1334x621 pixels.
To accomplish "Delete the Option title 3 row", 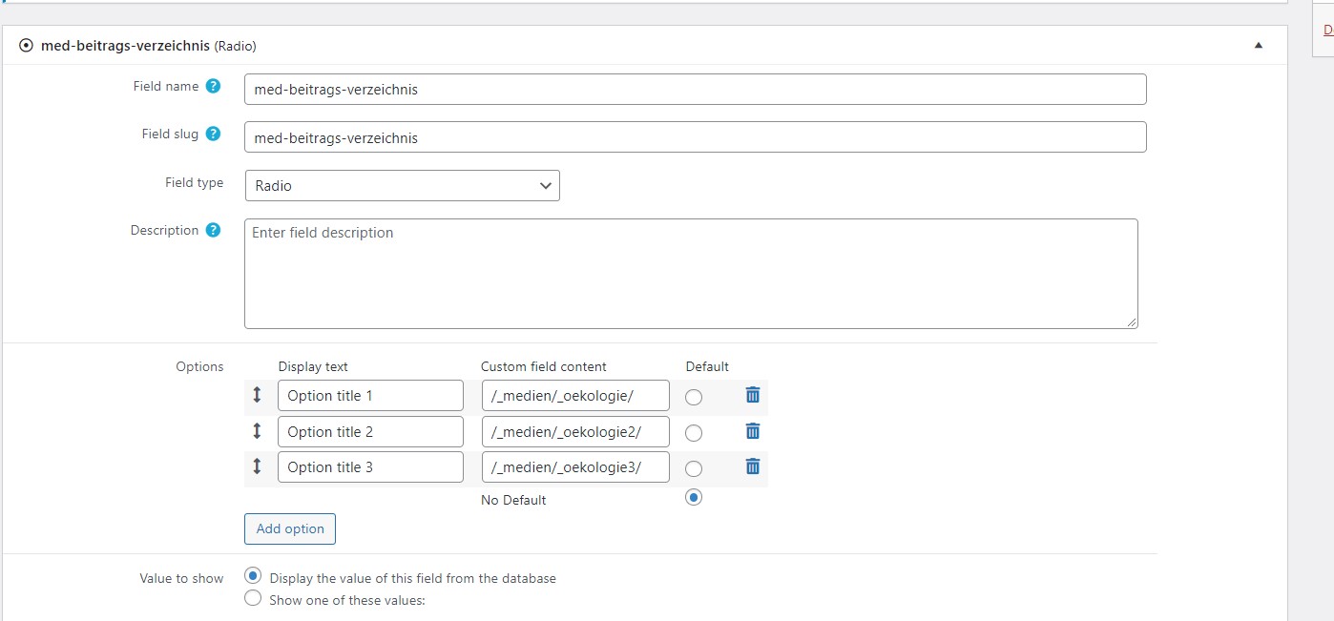I will click(x=753, y=466).
